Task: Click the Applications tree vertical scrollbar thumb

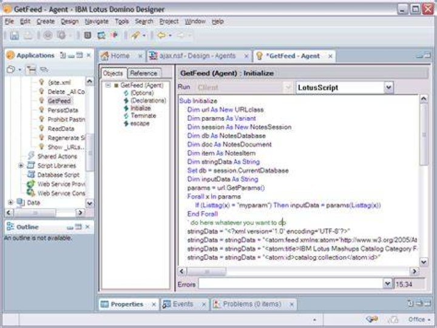Action: point(90,152)
